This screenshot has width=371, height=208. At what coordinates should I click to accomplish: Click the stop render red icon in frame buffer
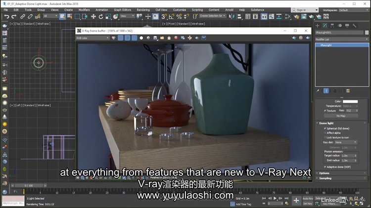[176, 38]
